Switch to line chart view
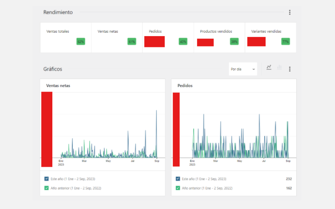 click(x=269, y=67)
